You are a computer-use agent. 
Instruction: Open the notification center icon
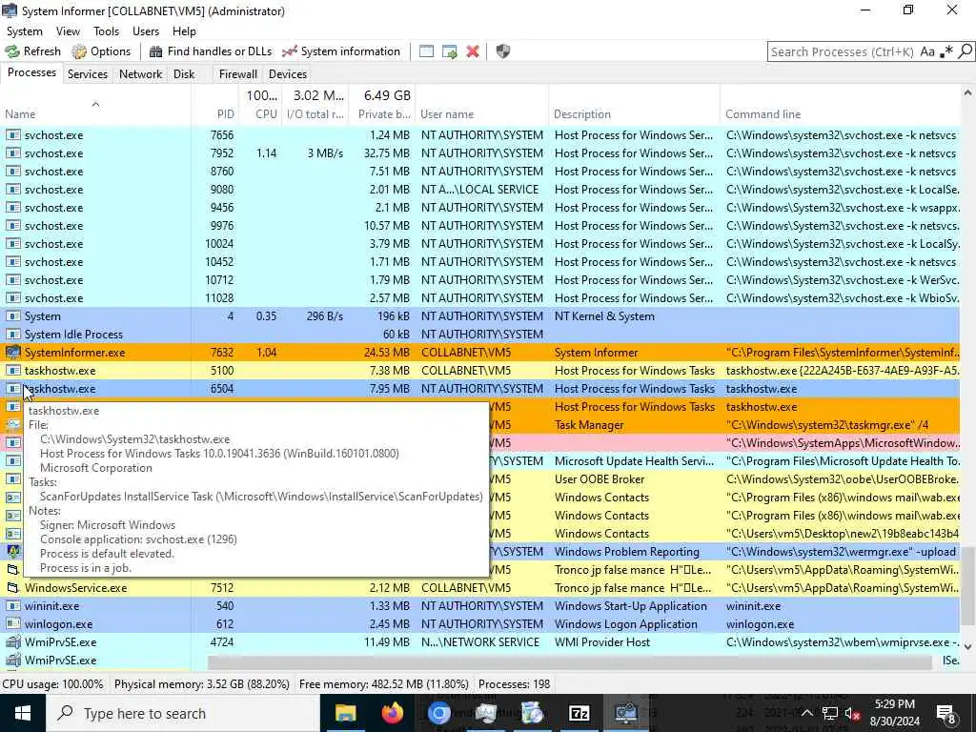click(x=946, y=713)
